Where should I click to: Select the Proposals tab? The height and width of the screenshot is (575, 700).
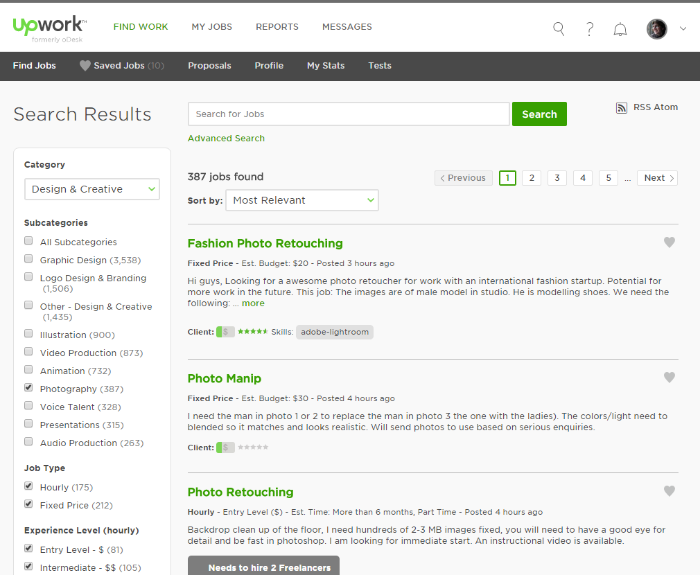[209, 66]
